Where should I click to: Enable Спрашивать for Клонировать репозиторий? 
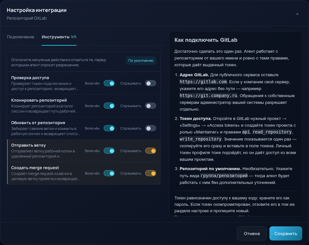[151, 106]
